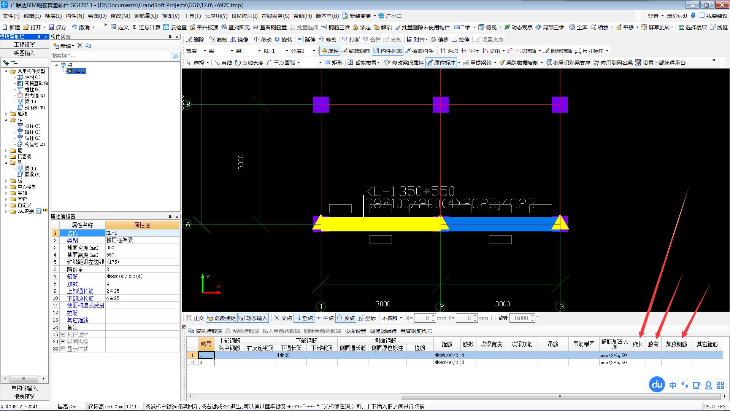Select the 修剪 trim tool
This screenshot has height=411, width=730.
tap(328, 39)
